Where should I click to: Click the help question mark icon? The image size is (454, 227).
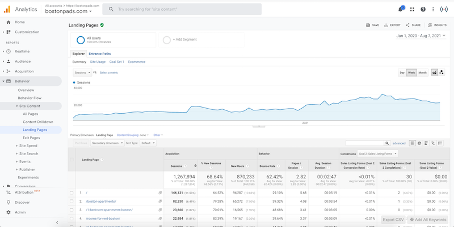pyautogui.click(x=423, y=9)
